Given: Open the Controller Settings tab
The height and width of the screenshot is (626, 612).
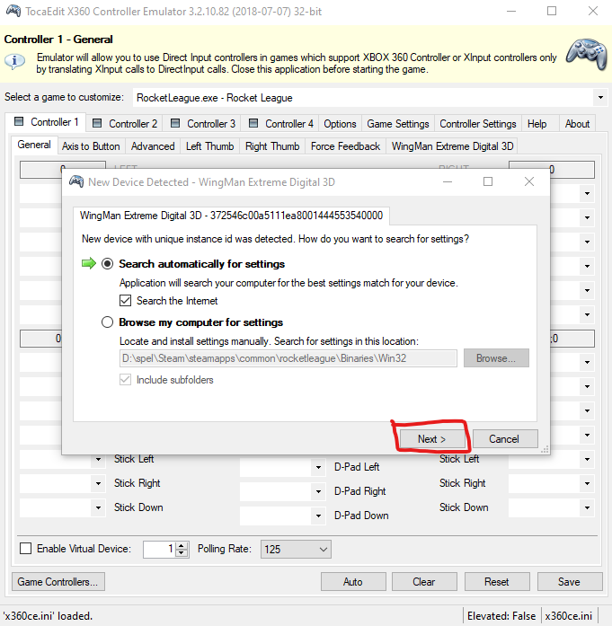Looking at the screenshot, I should tap(478, 124).
